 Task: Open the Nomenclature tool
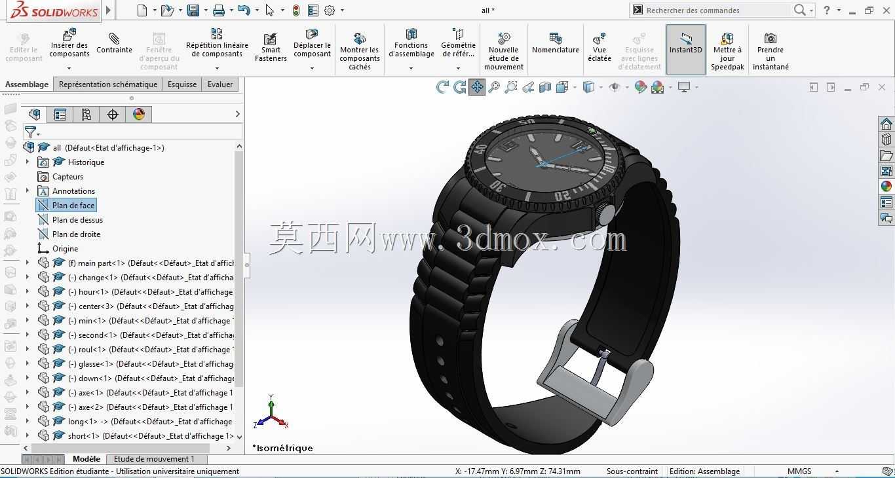(x=555, y=43)
